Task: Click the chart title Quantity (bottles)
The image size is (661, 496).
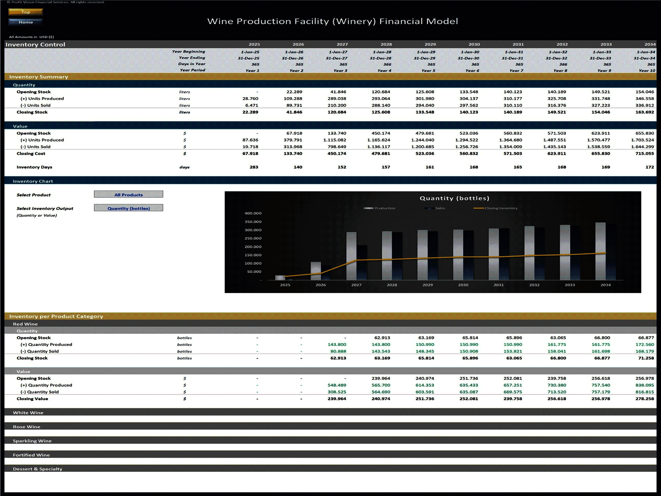Action: [x=454, y=198]
